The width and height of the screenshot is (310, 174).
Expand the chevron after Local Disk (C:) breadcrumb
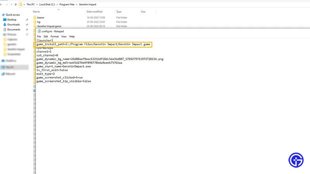(57, 4)
